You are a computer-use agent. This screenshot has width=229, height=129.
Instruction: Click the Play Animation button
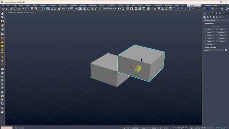click(x=180, y=128)
